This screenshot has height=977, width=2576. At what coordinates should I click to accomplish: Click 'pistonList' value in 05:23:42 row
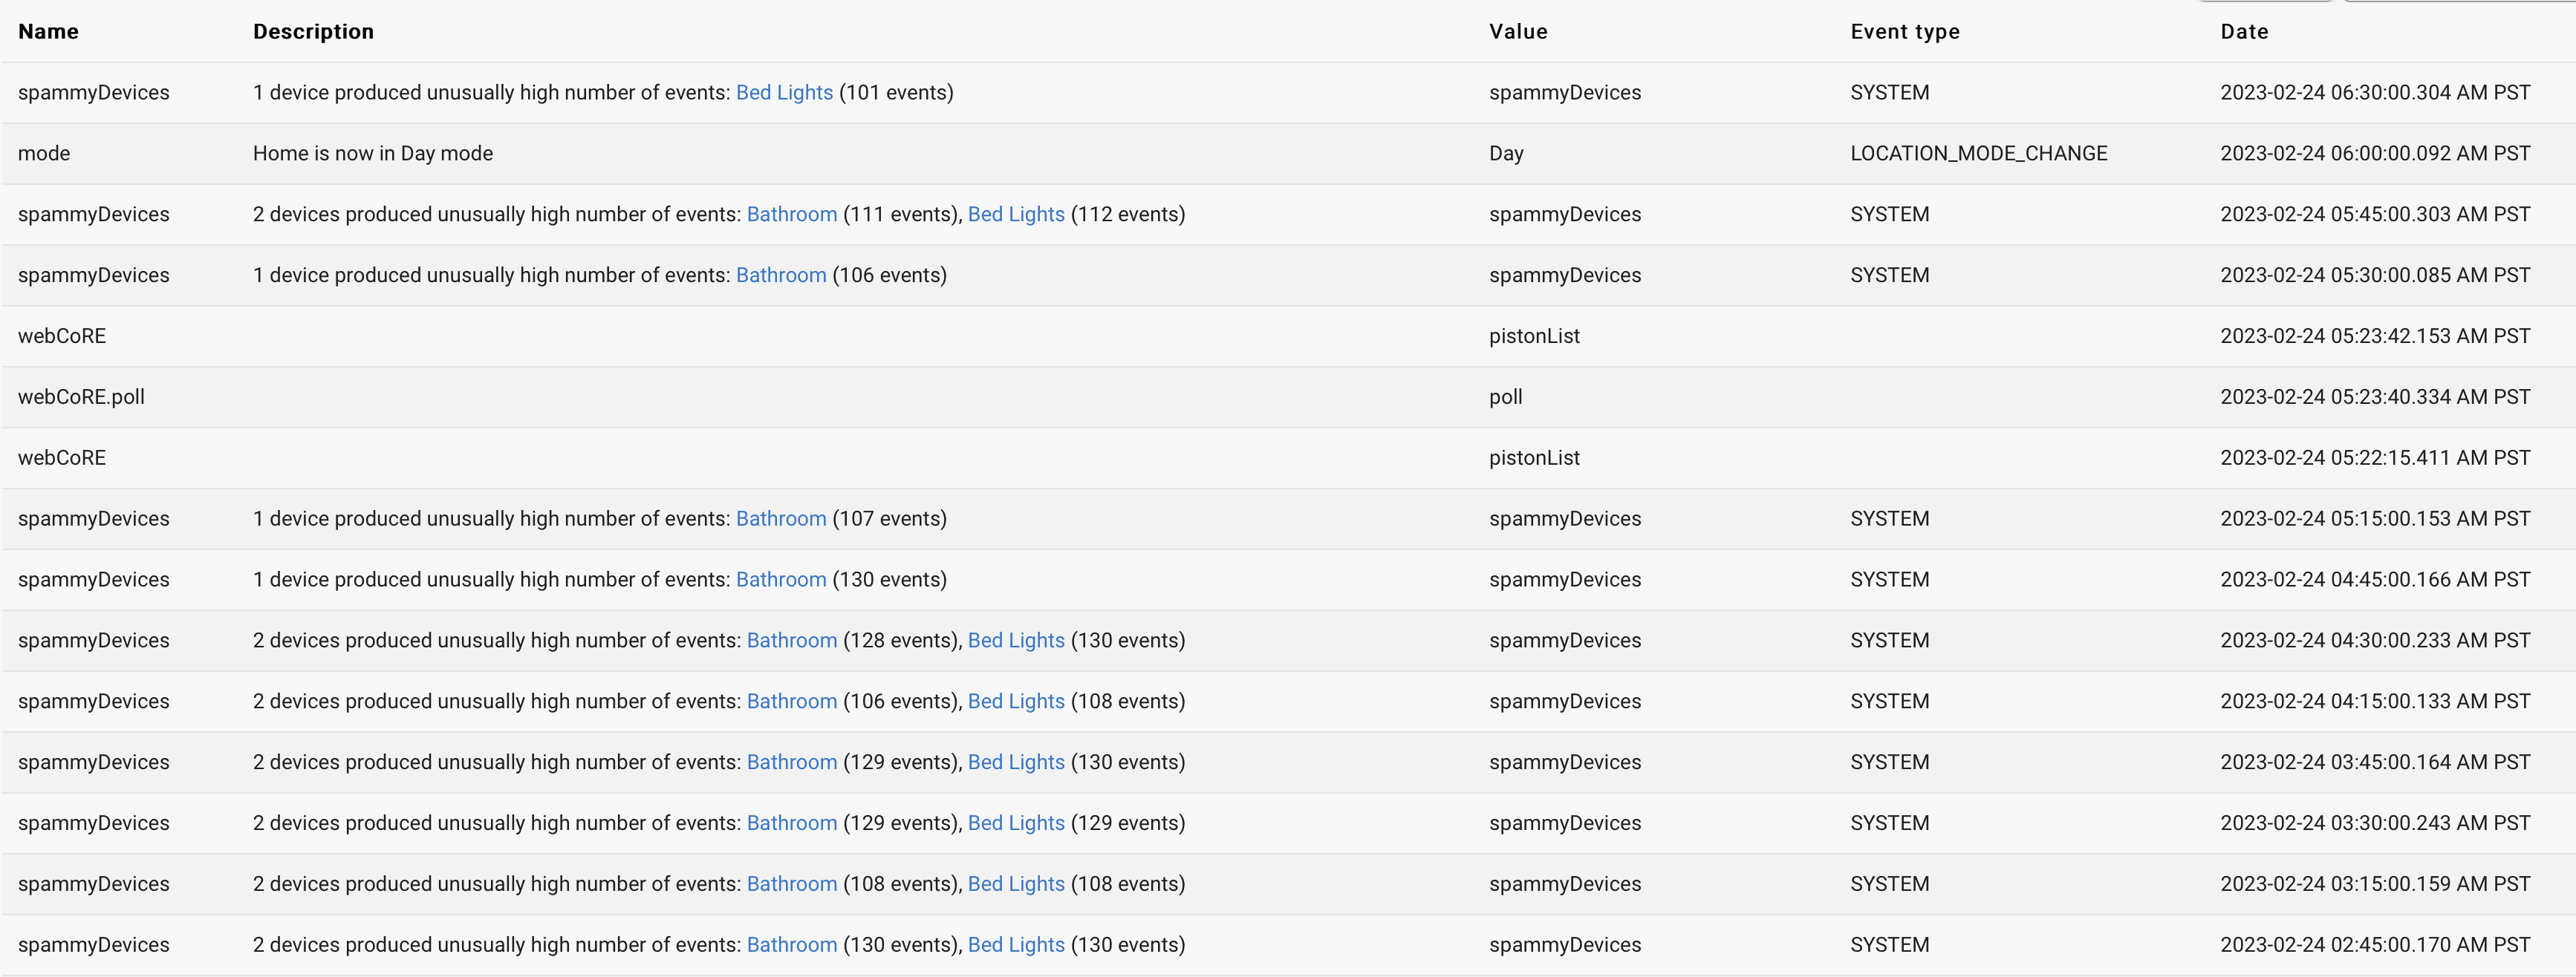pos(1534,336)
